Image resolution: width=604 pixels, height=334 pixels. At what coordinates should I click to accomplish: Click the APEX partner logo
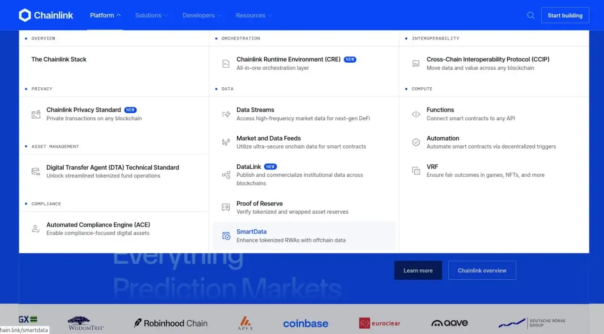tap(245, 323)
